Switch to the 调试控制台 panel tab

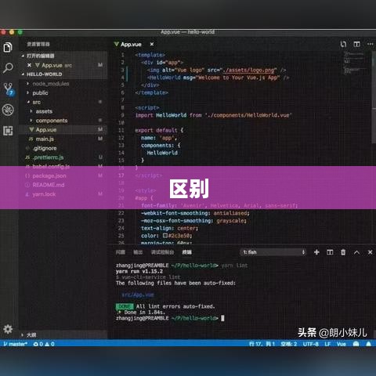(x=162, y=252)
